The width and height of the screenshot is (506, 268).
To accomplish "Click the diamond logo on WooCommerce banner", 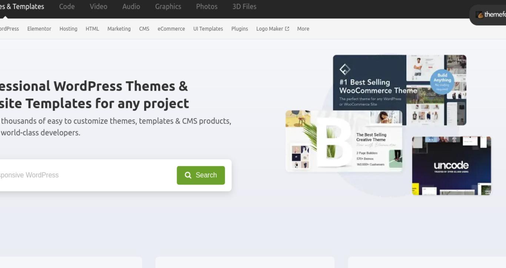I will 345,69.
